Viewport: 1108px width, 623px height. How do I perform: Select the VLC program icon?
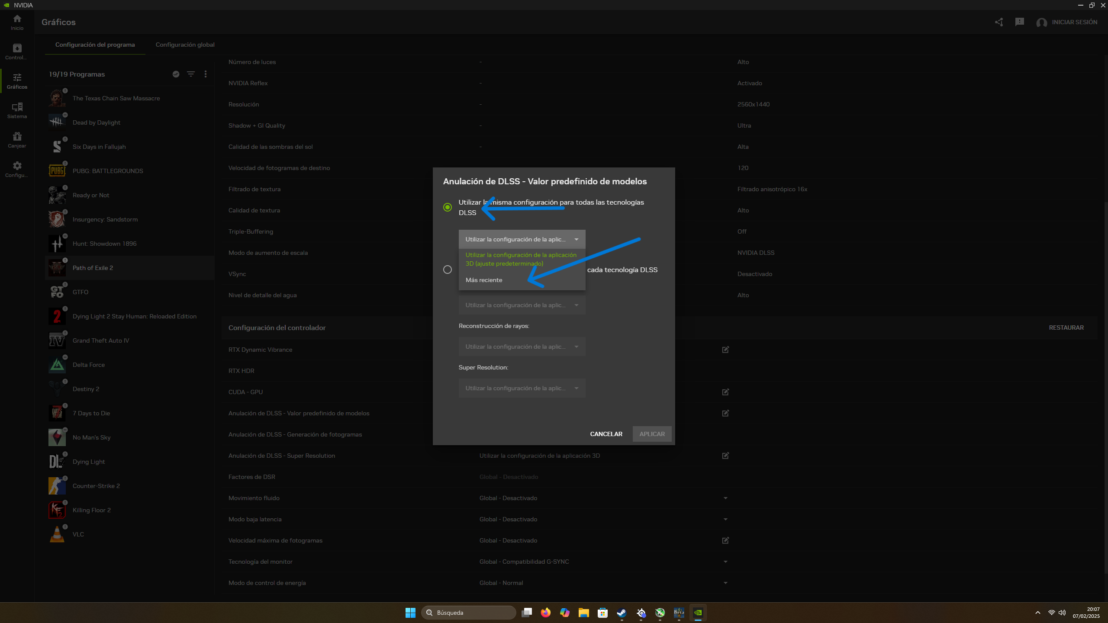point(57,534)
